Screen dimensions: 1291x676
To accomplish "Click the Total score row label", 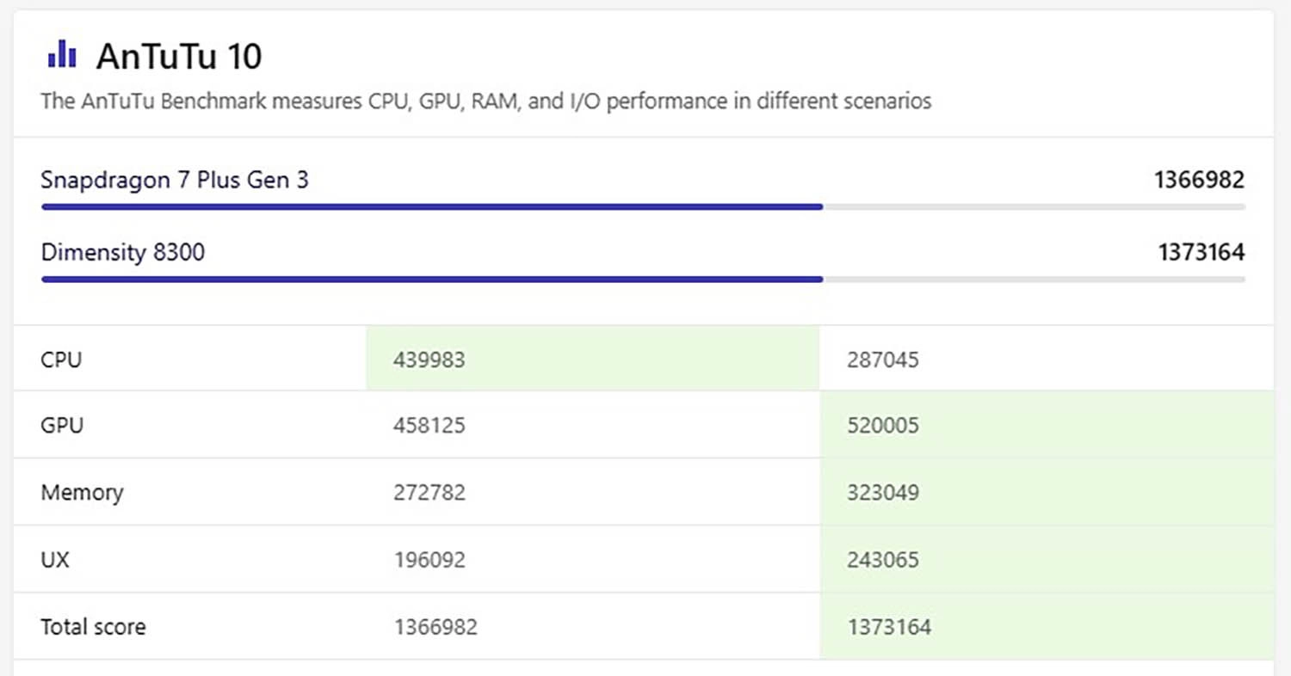I will [93, 627].
